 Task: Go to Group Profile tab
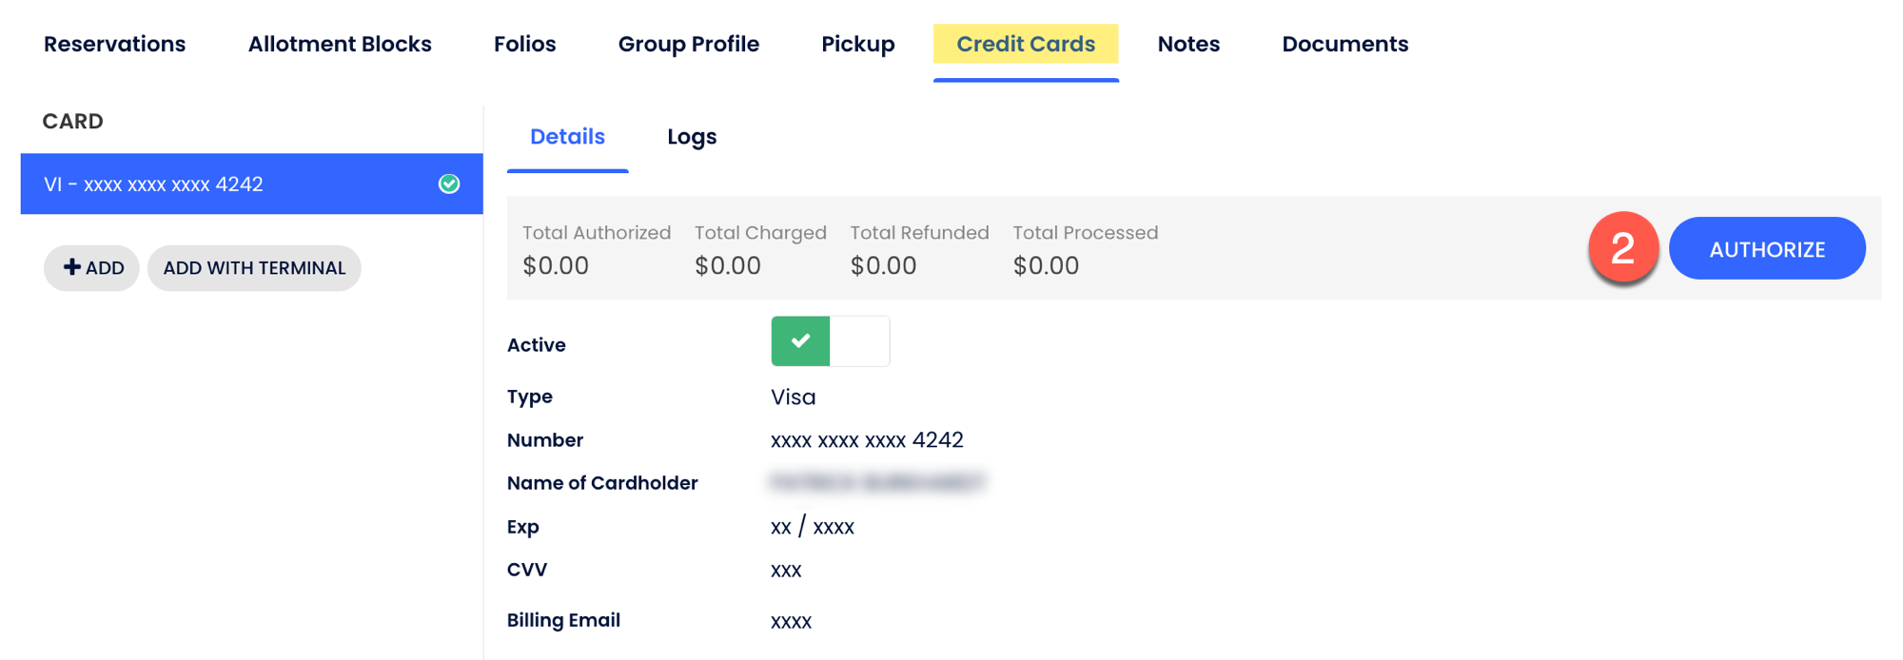[688, 44]
